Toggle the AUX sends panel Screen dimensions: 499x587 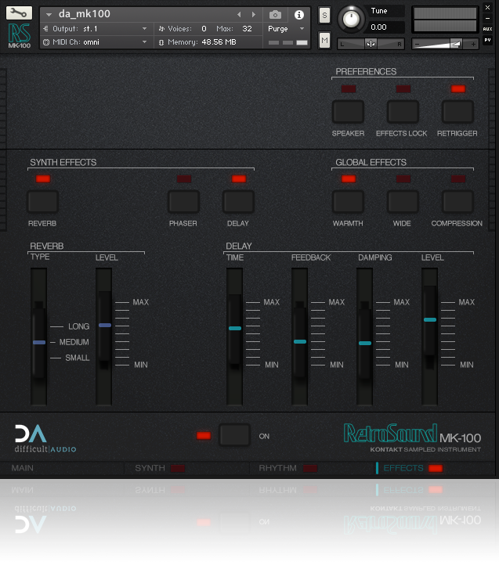[487, 29]
